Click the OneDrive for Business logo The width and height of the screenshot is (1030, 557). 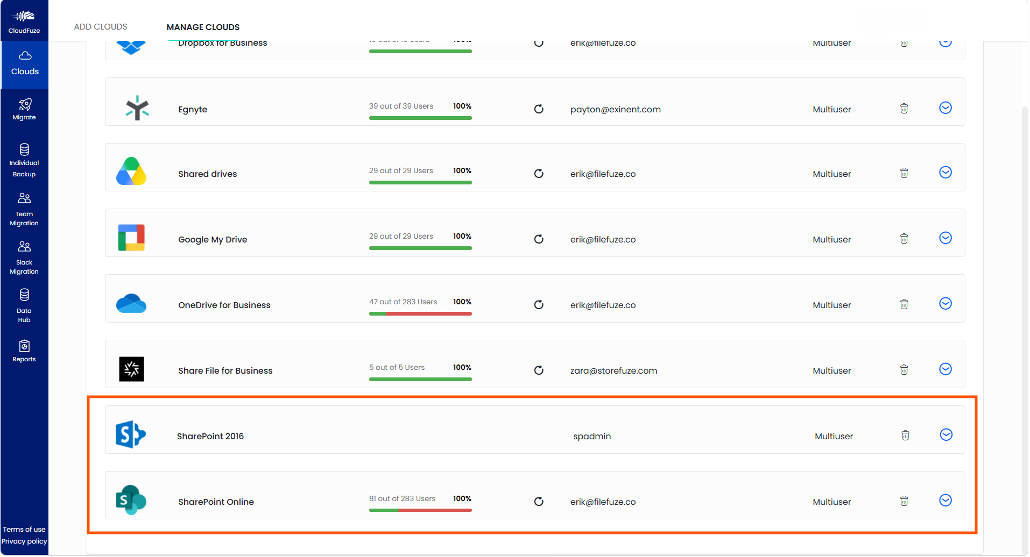point(131,303)
